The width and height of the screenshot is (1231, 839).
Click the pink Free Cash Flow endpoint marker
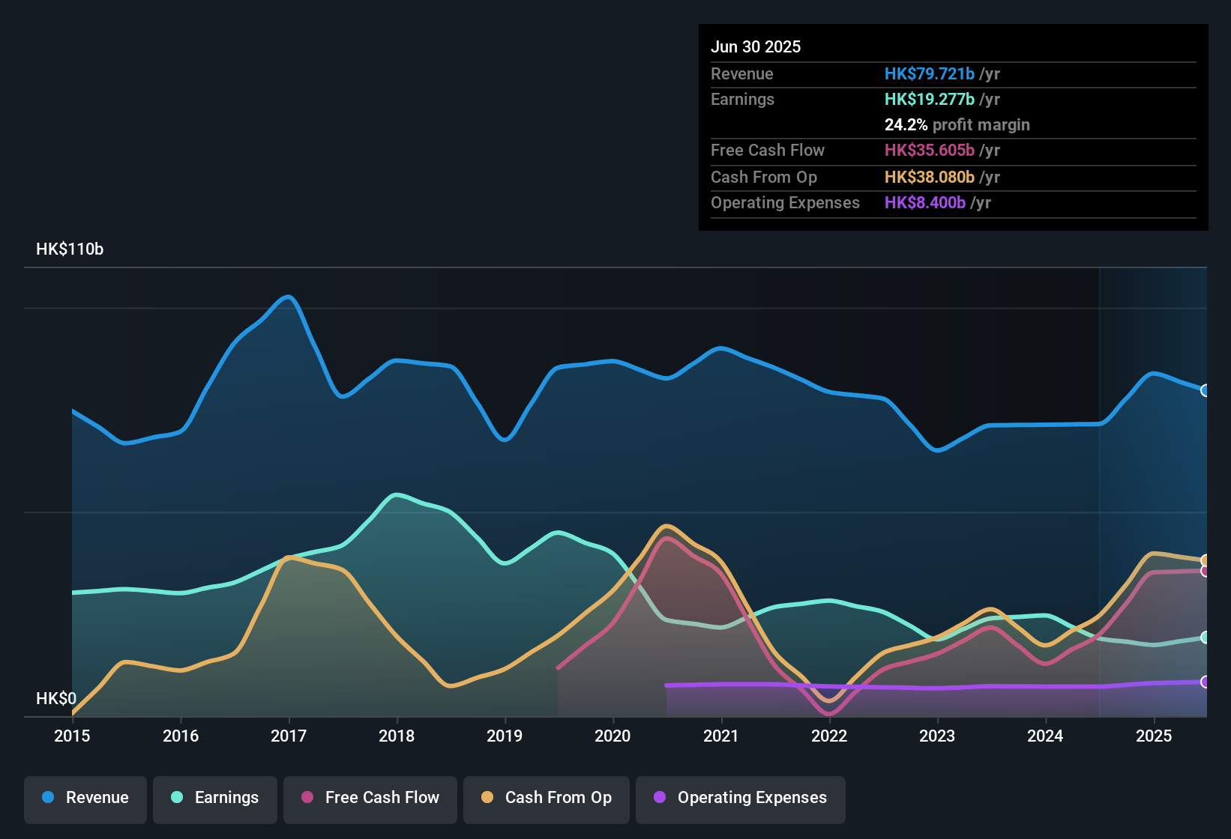(1206, 572)
